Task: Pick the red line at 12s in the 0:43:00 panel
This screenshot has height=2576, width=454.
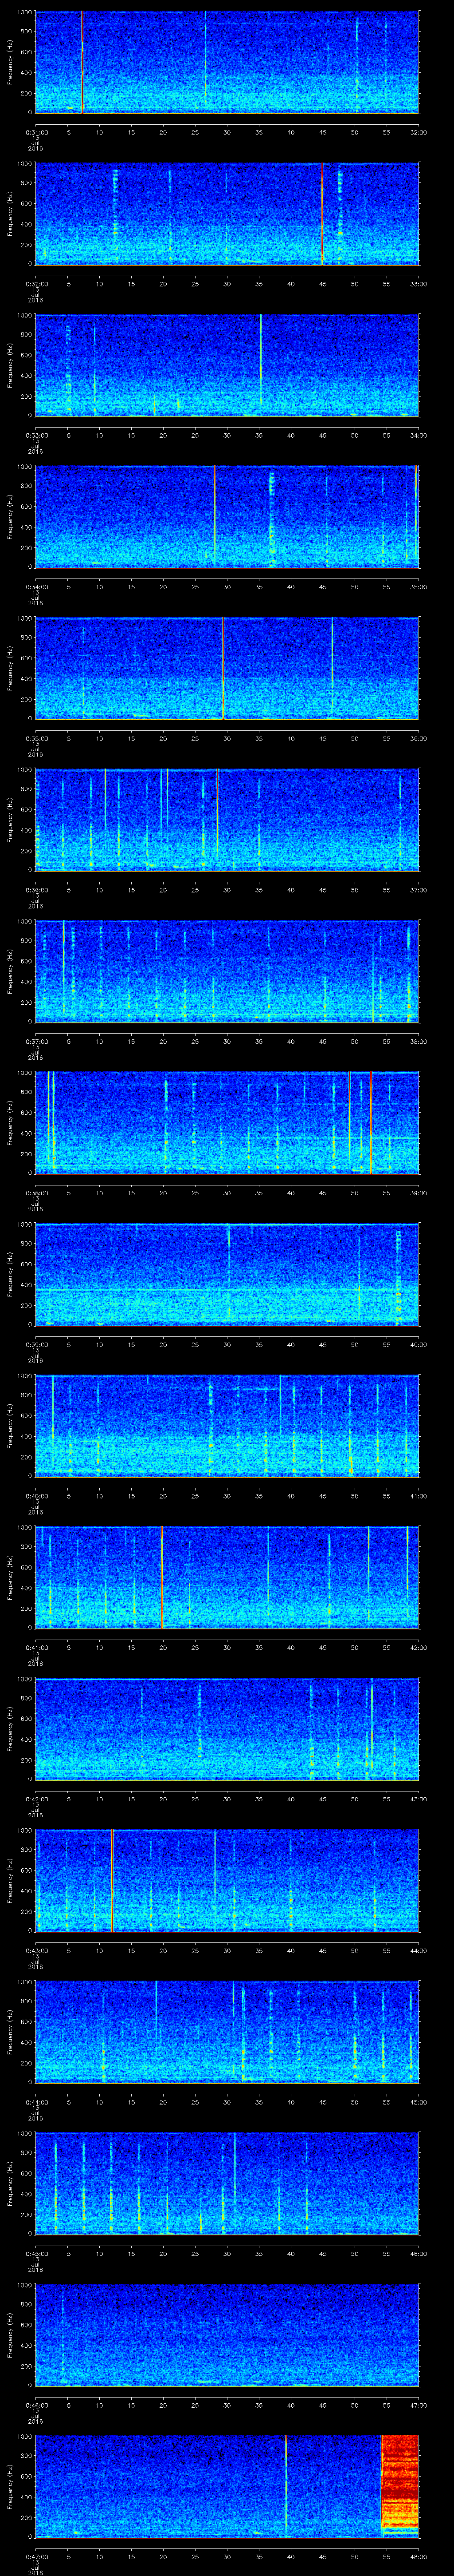Action: (x=112, y=1880)
